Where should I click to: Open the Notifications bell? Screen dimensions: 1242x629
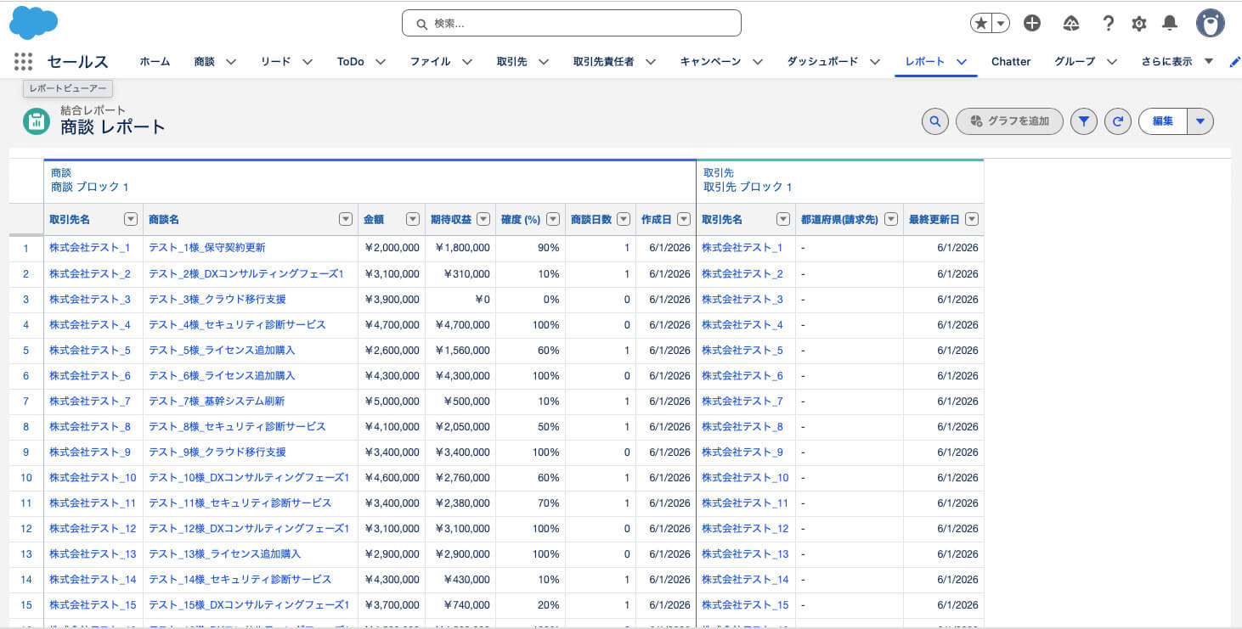1170,24
